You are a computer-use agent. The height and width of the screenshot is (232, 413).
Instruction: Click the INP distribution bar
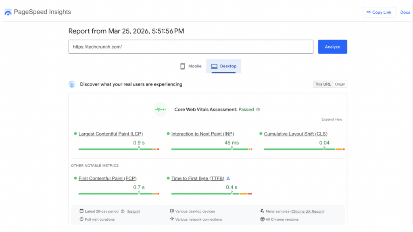tap(211, 149)
